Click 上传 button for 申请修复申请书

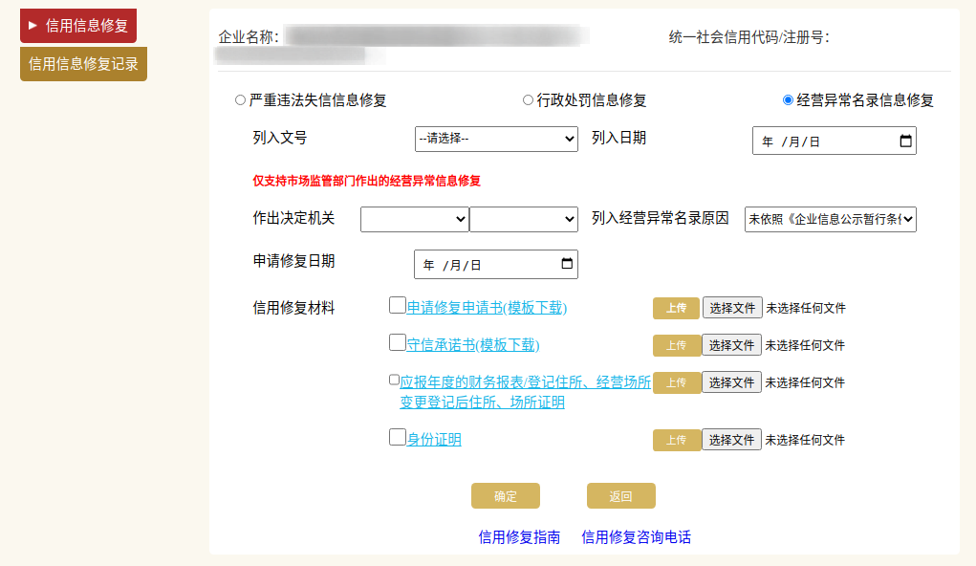(x=676, y=308)
